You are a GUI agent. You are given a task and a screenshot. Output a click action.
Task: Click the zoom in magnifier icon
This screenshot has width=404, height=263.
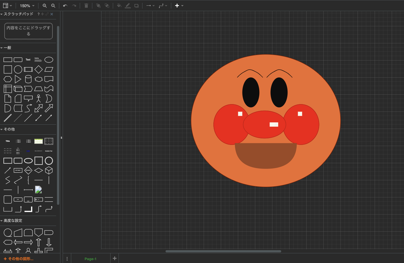coord(44,6)
